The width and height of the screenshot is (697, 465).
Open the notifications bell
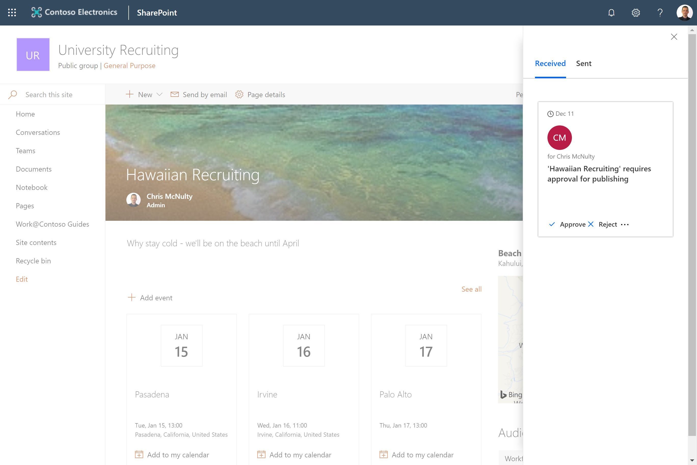point(611,12)
